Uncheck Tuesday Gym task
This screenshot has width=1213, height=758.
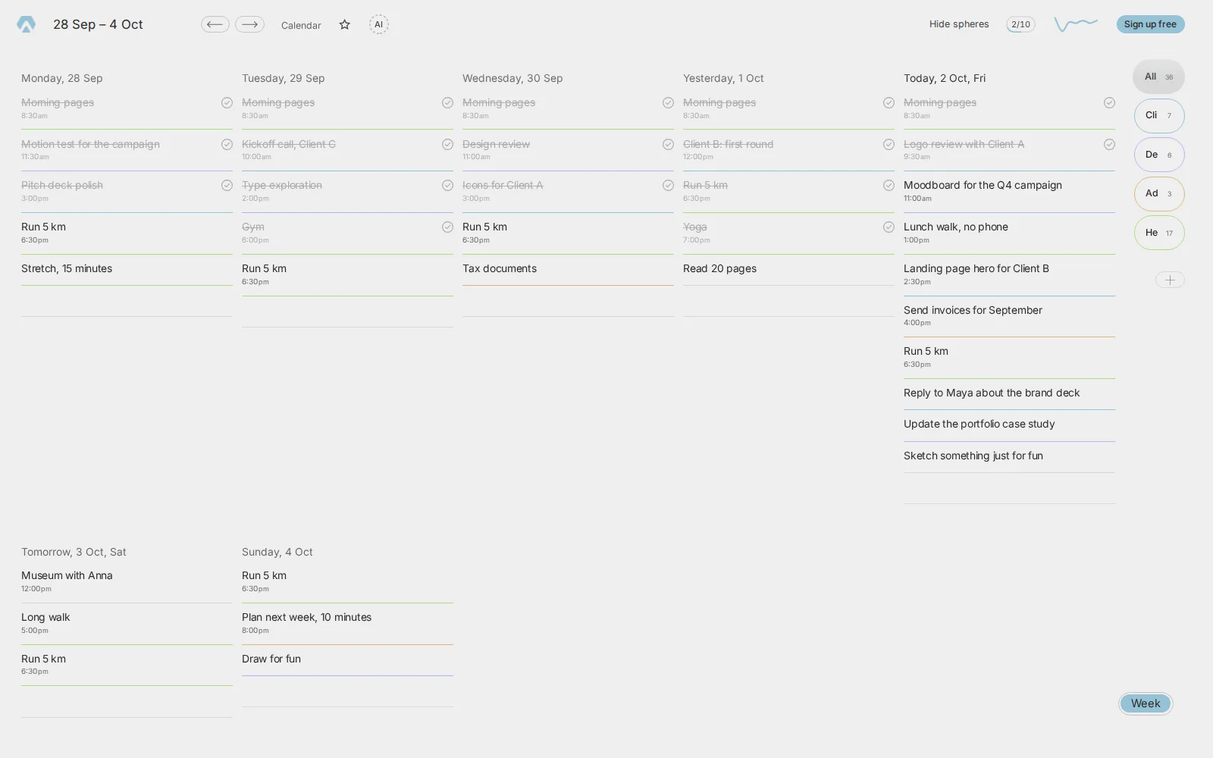click(447, 227)
